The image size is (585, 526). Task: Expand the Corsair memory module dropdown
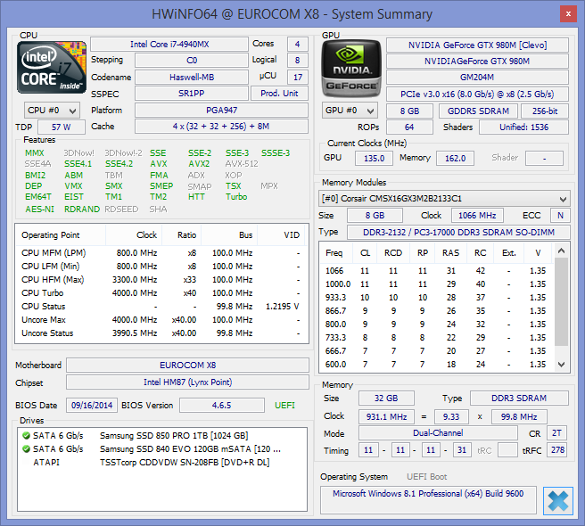(444, 199)
